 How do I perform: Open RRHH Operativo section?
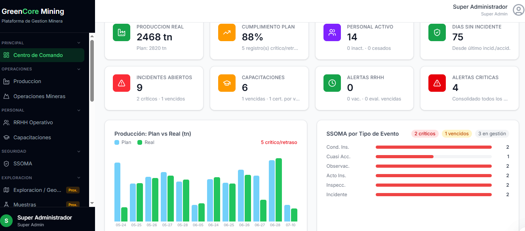point(42,122)
